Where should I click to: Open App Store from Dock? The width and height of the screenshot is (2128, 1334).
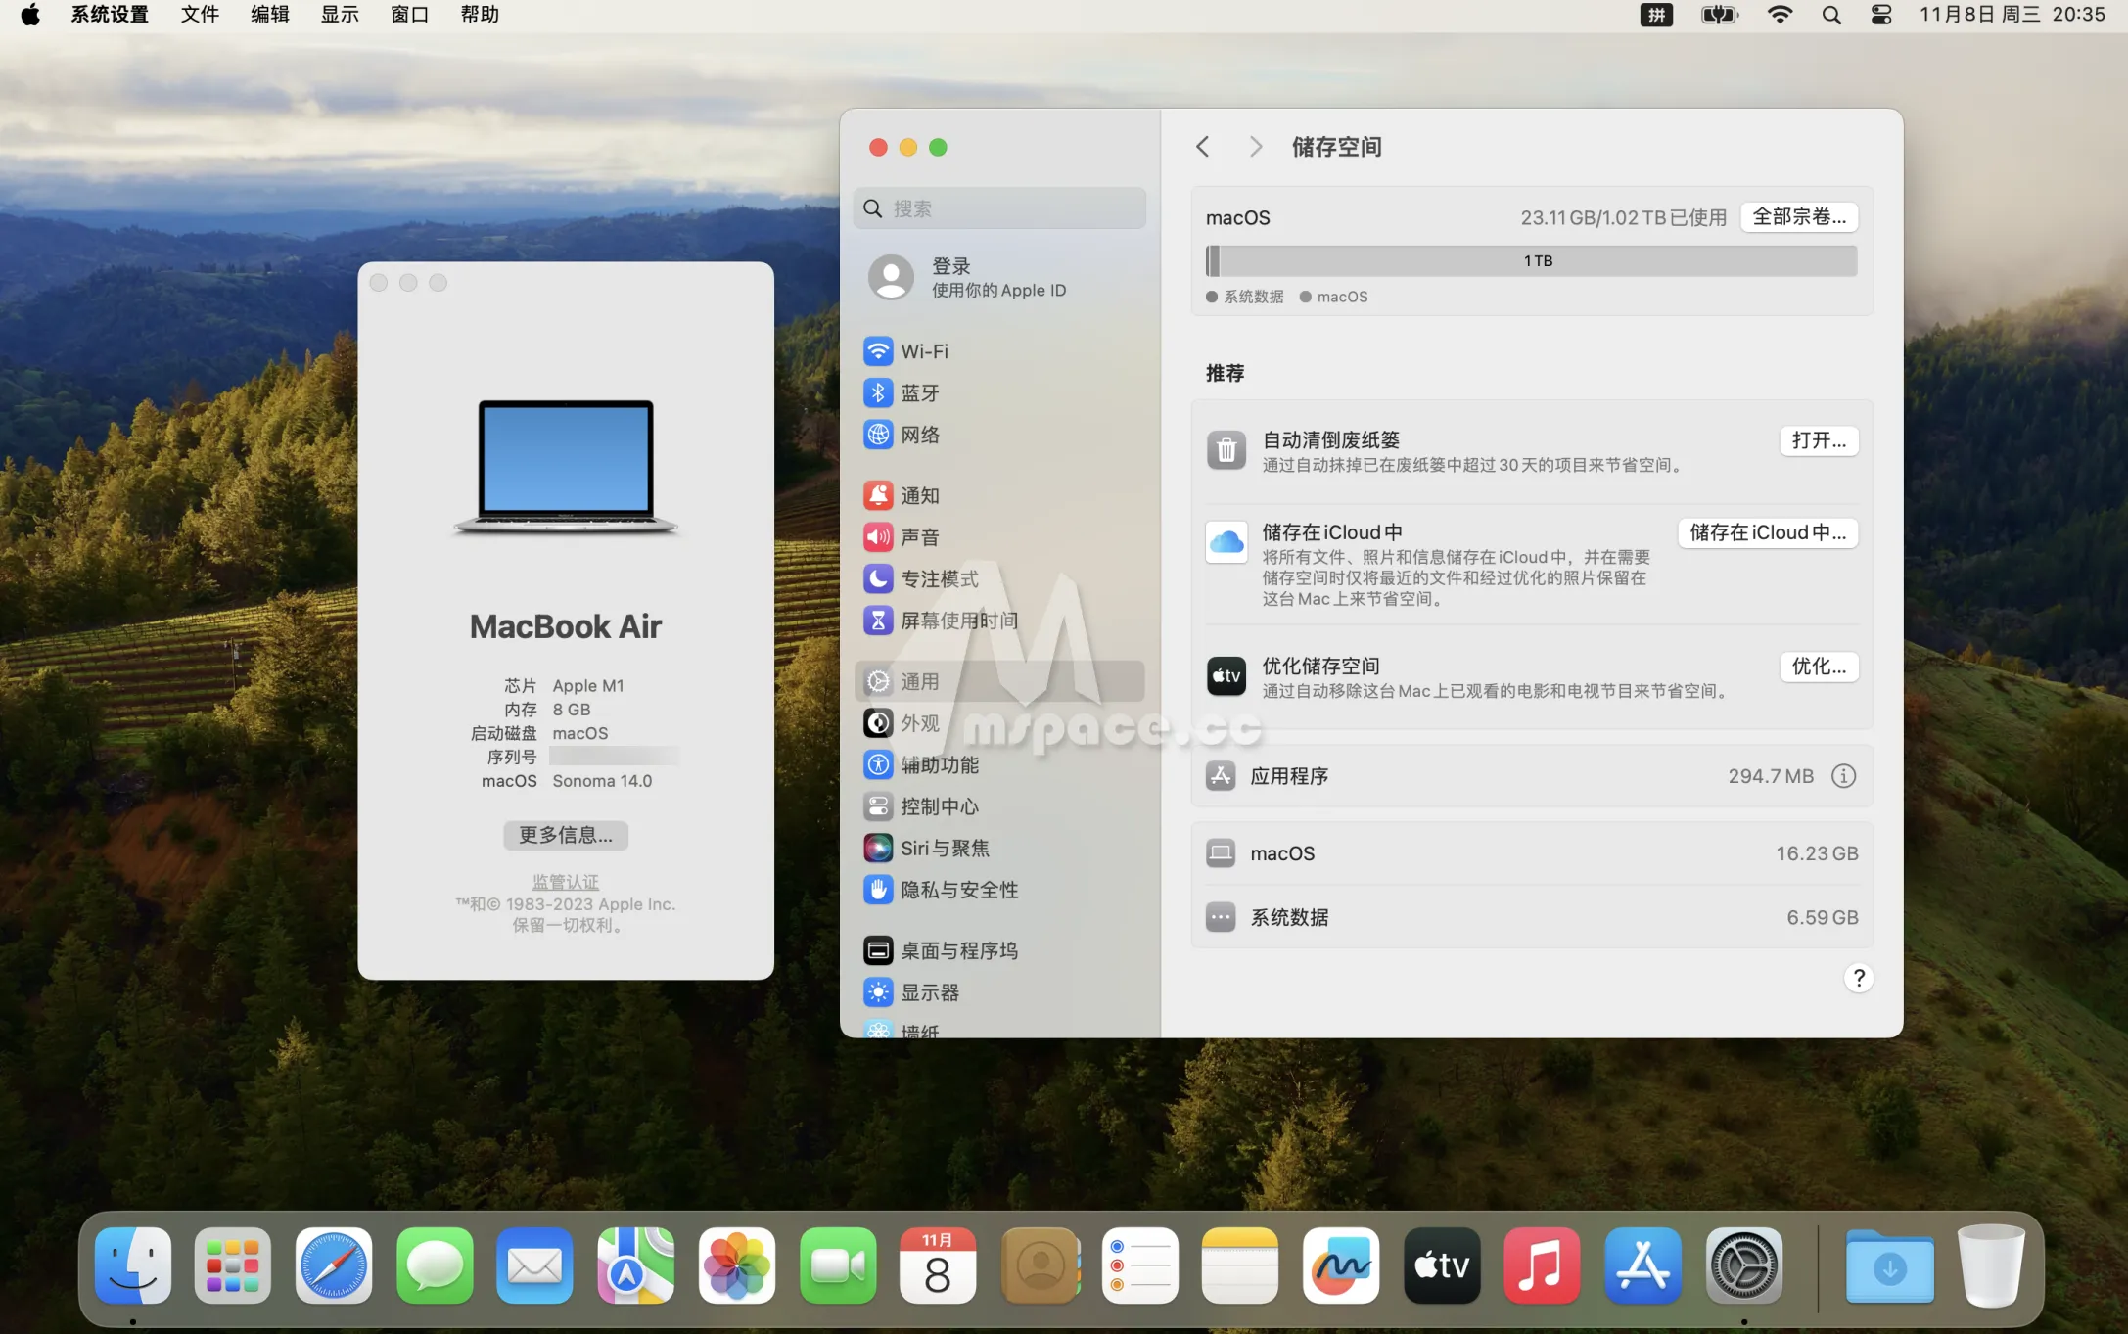[1642, 1265]
